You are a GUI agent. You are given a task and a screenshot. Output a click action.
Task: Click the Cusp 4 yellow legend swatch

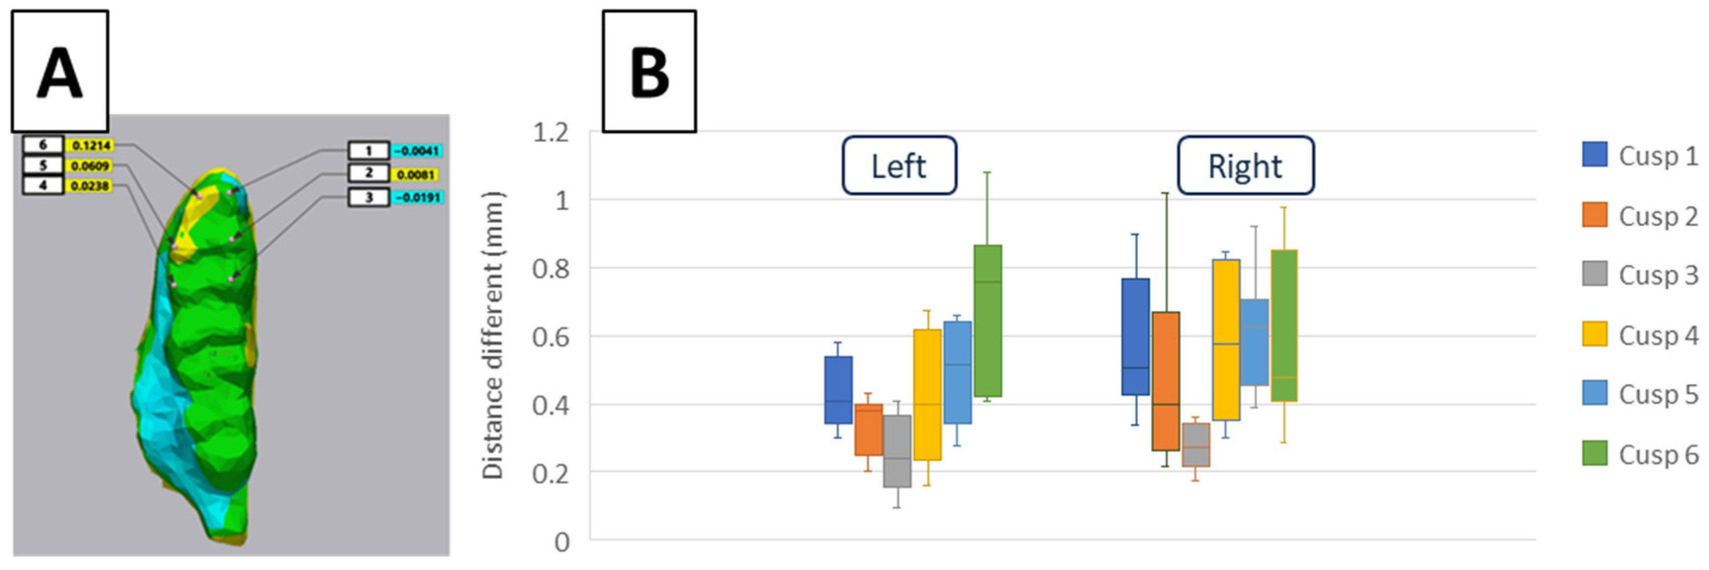point(1594,334)
